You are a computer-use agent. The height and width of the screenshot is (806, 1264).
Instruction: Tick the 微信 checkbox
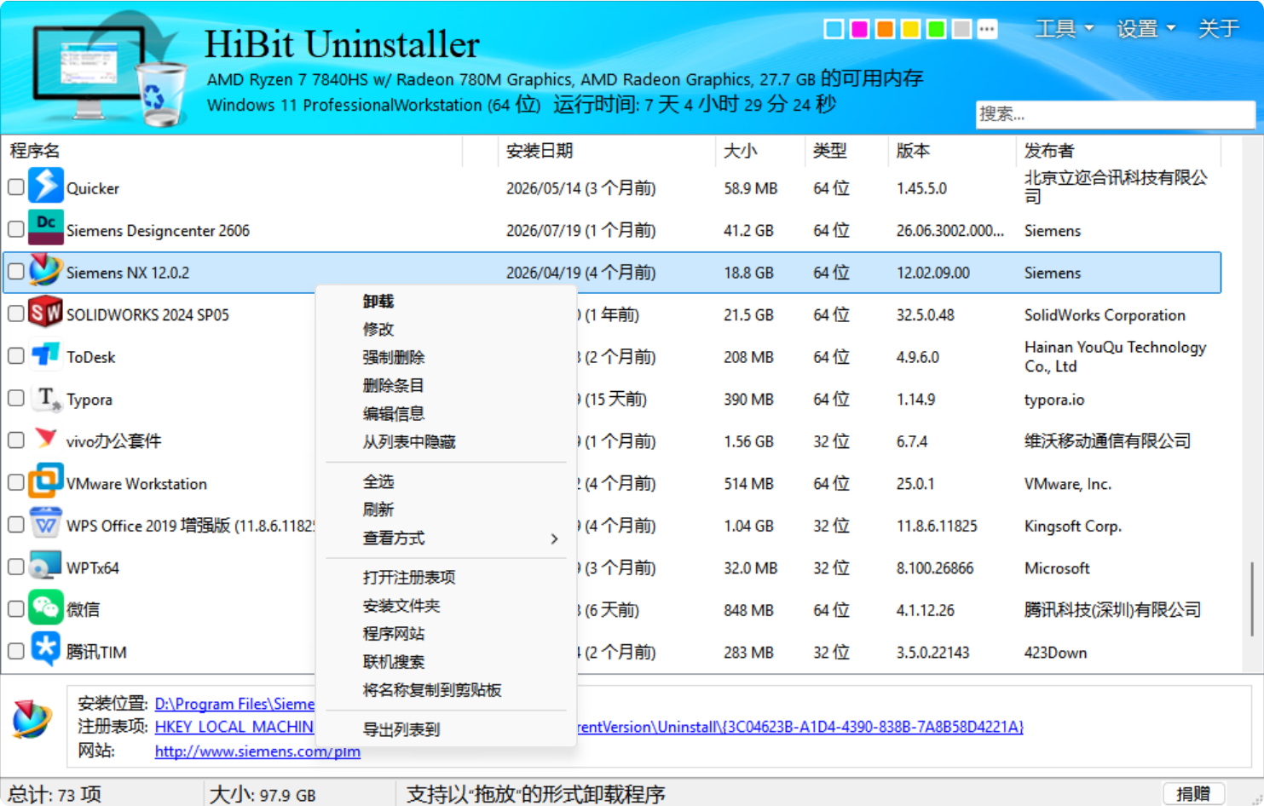click(16, 608)
